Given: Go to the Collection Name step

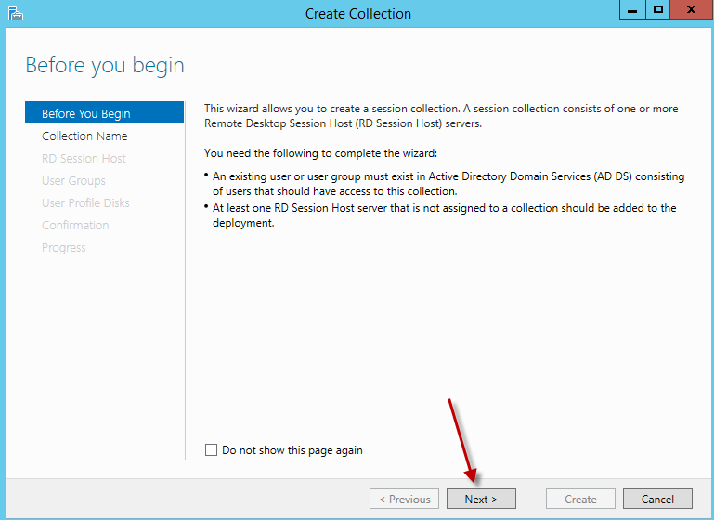Looking at the screenshot, I should [x=84, y=136].
